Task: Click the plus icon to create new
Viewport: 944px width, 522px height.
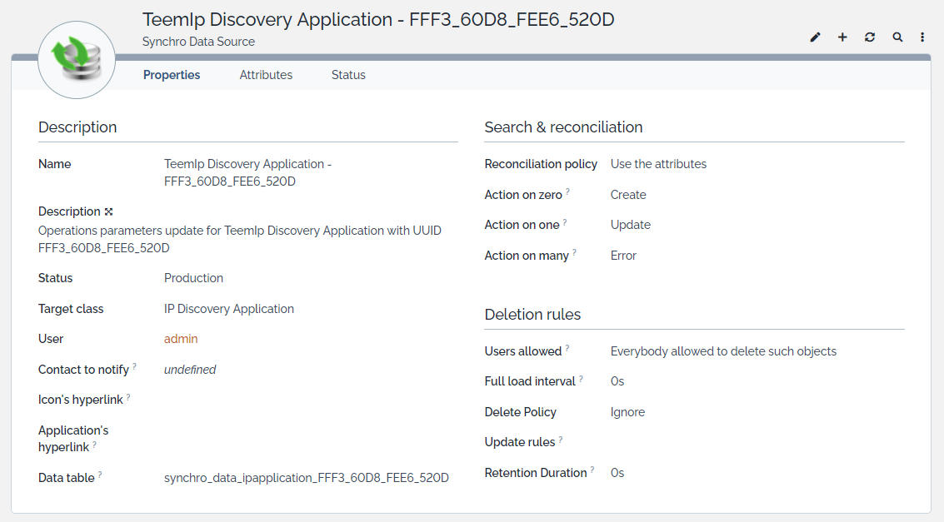Action: pos(842,37)
